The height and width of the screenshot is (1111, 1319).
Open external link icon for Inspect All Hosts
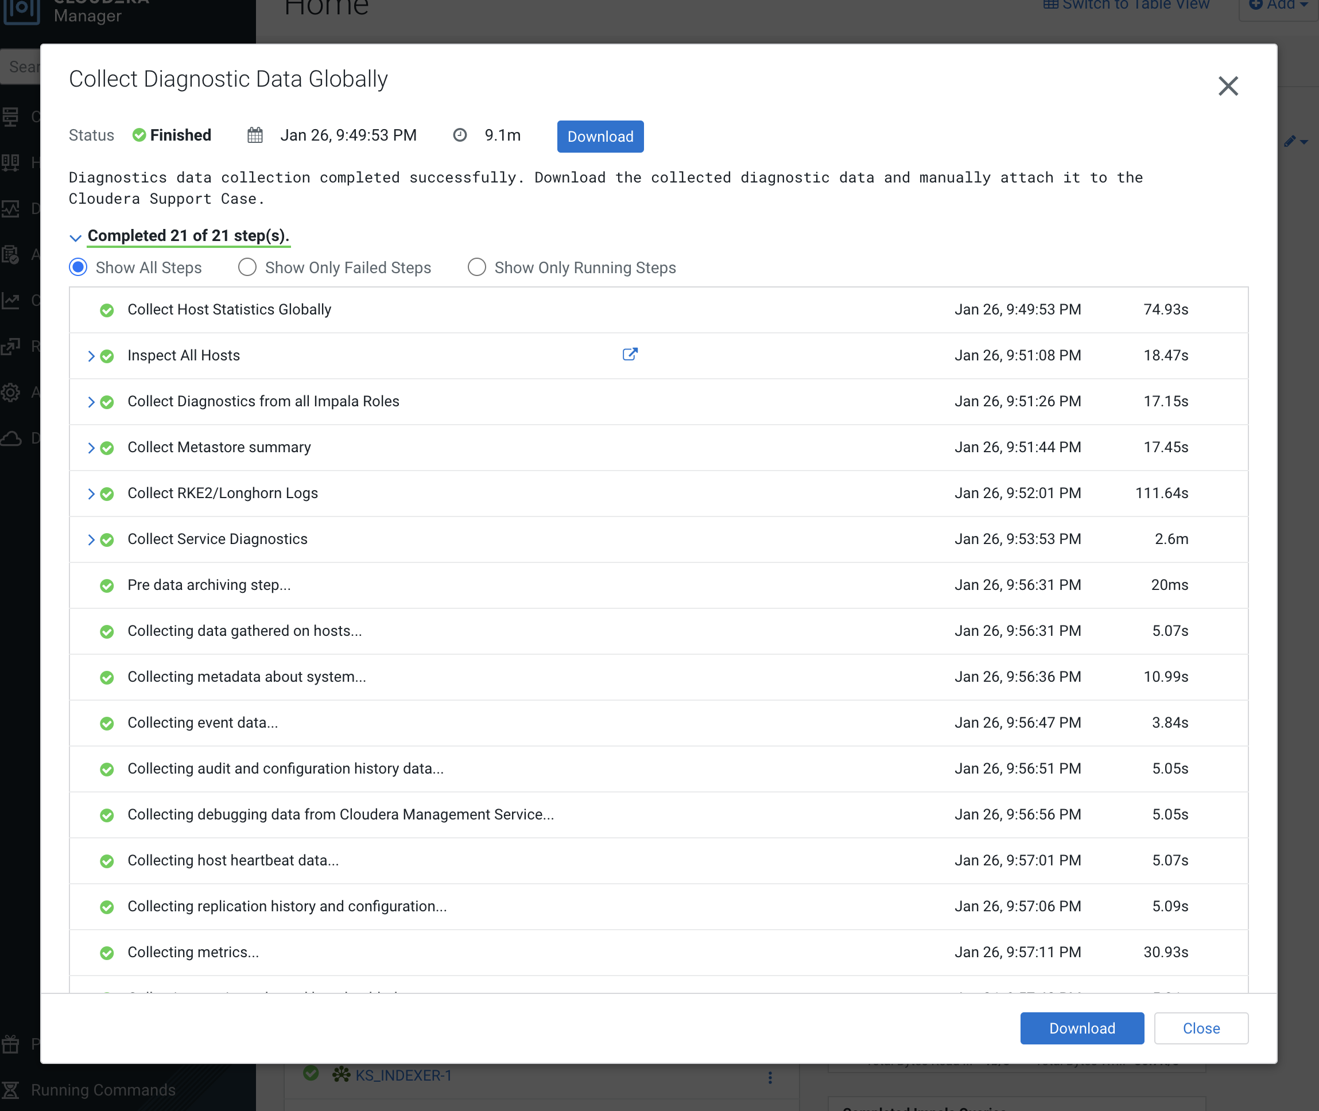pyautogui.click(x=629, y=354)
